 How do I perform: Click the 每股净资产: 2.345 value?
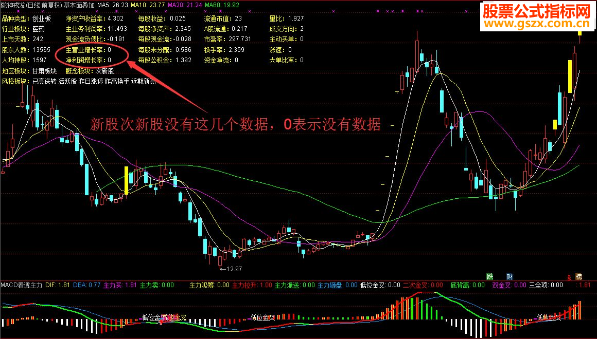[165, 28]
